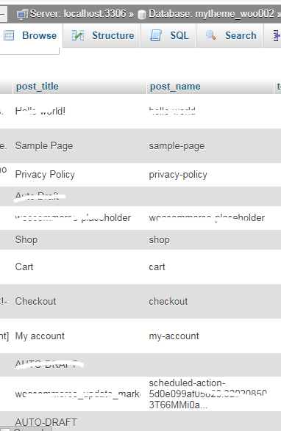Click the database cylinder icon
Image resolution: width=281 pixels, height=431 pixels.
coord(141,14)
